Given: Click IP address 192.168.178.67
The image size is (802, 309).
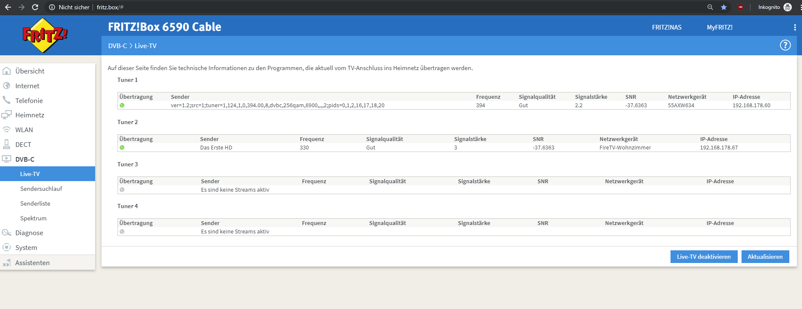Looking at the screenshot, I should click(x=719, y=148).
